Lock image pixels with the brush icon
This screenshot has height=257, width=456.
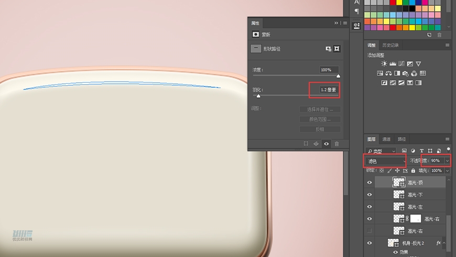tap(389, 171)
